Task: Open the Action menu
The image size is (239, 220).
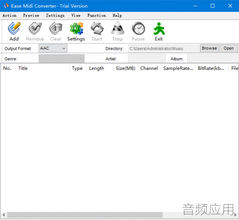Action: [9, 15]
